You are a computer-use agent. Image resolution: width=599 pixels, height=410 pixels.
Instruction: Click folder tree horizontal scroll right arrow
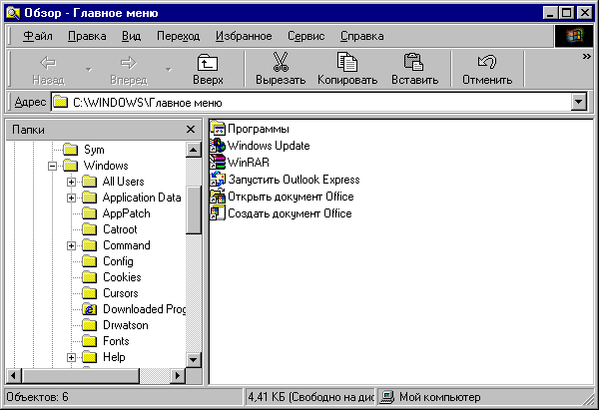[x=178, y=376]
